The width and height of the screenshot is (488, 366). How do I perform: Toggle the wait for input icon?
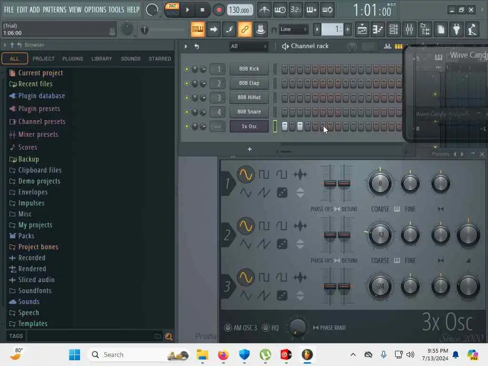pos(280,10)
